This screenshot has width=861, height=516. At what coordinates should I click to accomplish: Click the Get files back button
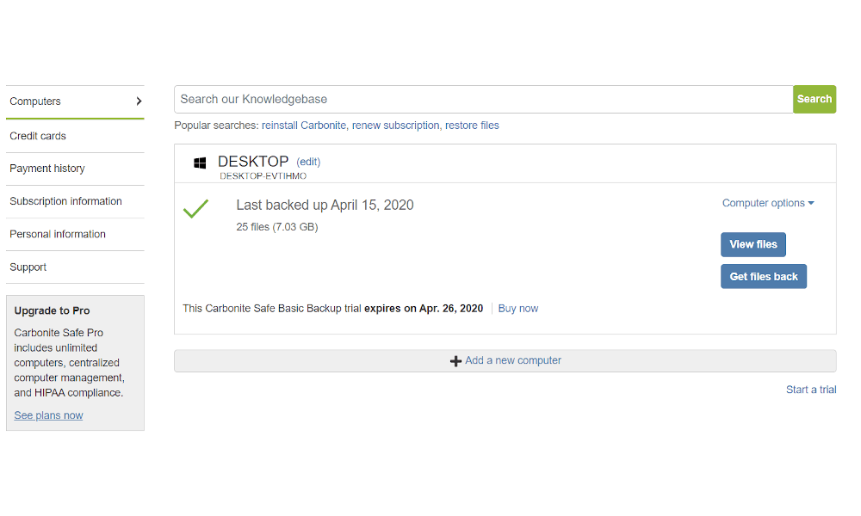(x=763, y=276)
